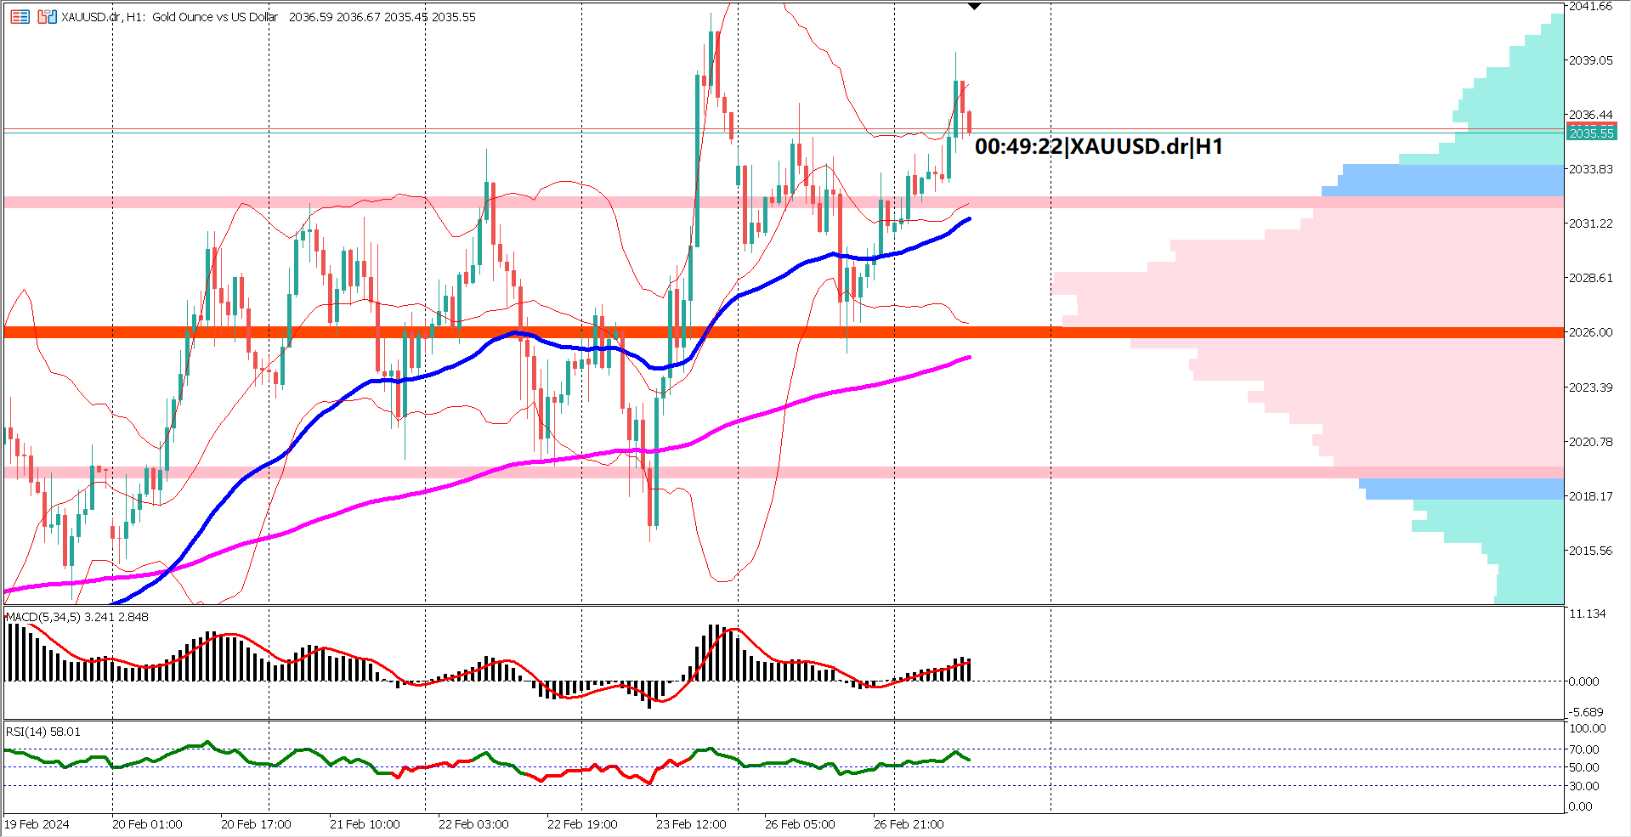
Task: Click the 23 Feb 12:00 axis label
Action: point(693,824)
